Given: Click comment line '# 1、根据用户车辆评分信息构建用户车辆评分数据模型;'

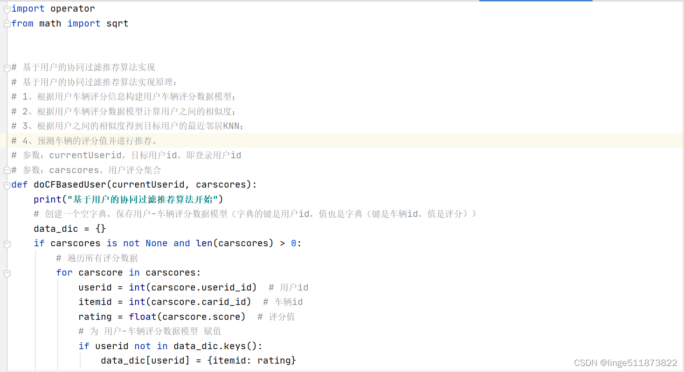Looking at the screenshot, I should (124, 97).
